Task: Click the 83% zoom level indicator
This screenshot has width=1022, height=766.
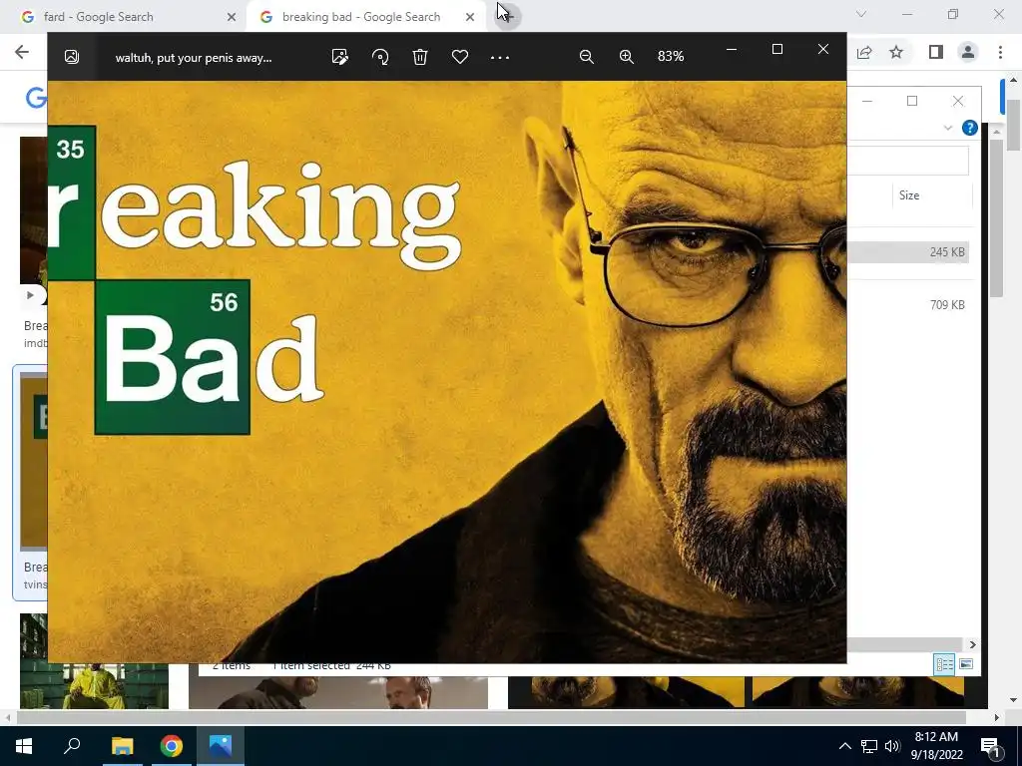Action: (671, 57)
